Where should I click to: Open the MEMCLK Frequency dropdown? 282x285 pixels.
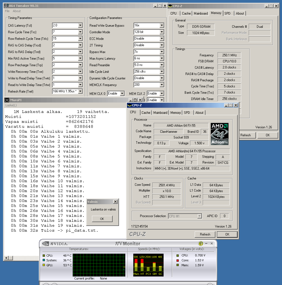pos(162,85)
